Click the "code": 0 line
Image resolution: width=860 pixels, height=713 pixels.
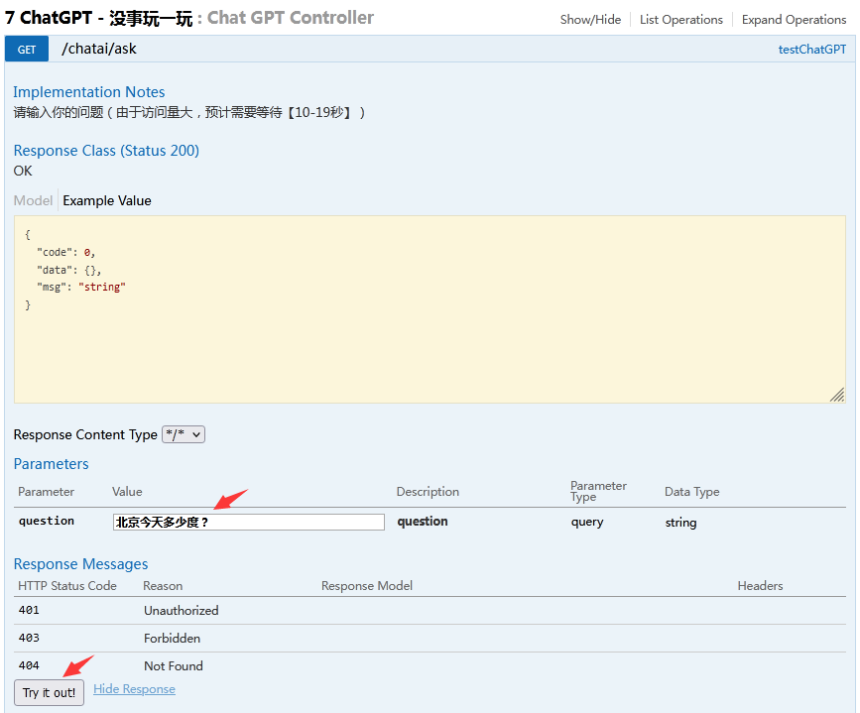(x=65, y=252)
